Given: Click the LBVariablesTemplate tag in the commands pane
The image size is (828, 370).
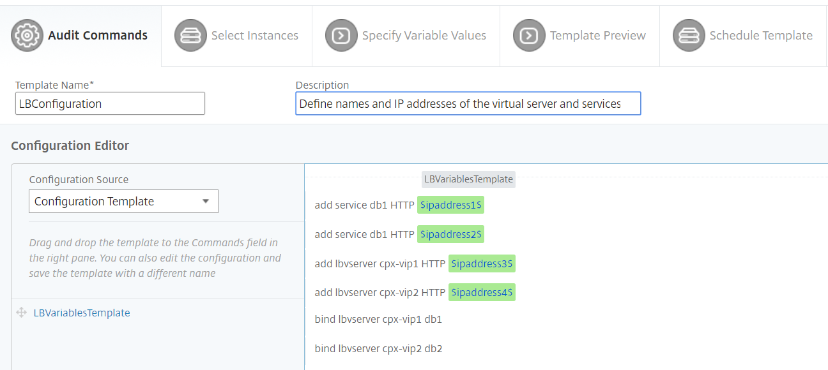Looking at the screenshot, I should click(468, 179).
